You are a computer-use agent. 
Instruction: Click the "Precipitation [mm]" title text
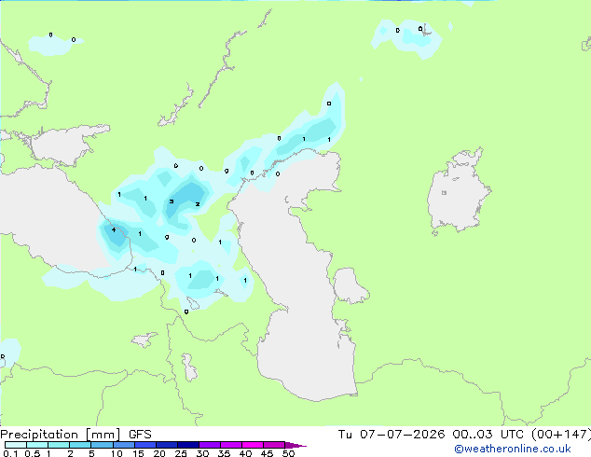point(61,435)
